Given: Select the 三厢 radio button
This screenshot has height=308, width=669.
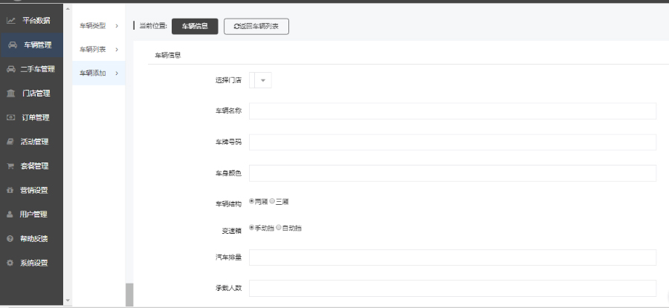Looking at the screenshot, I should (272, 201).
